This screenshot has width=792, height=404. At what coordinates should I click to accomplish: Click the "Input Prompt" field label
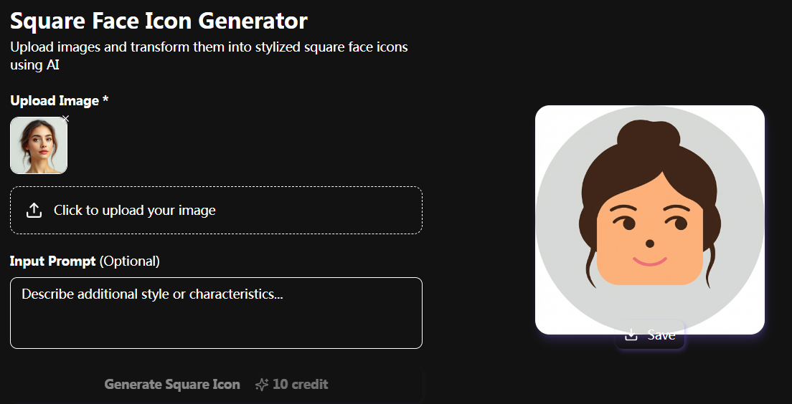click(52, 261)
